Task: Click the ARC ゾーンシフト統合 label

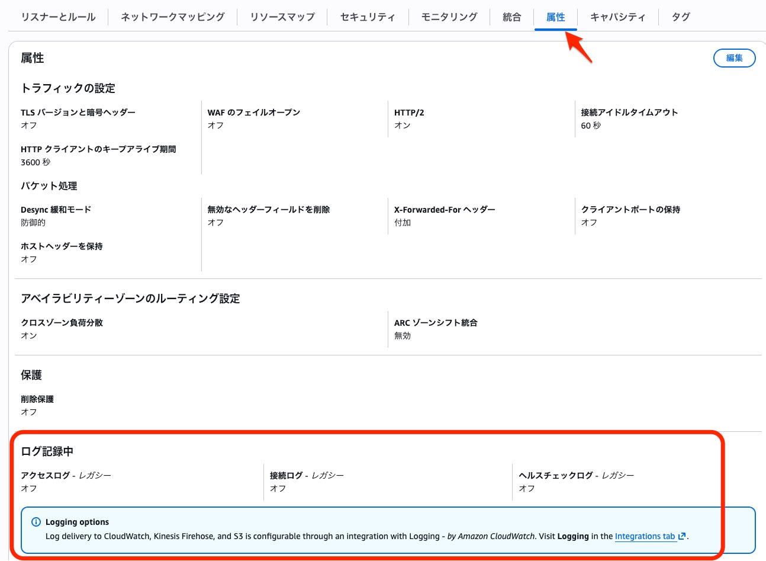Action: click(436, 323)
